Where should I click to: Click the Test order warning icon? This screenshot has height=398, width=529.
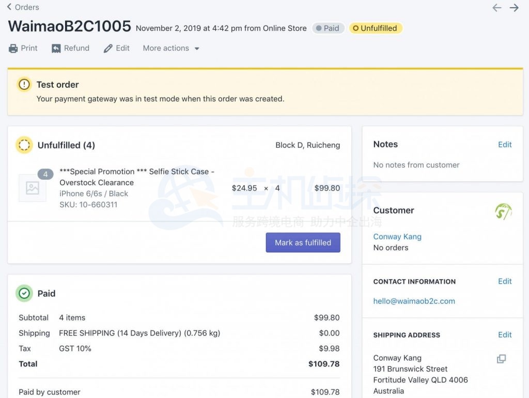click(24, 84)
